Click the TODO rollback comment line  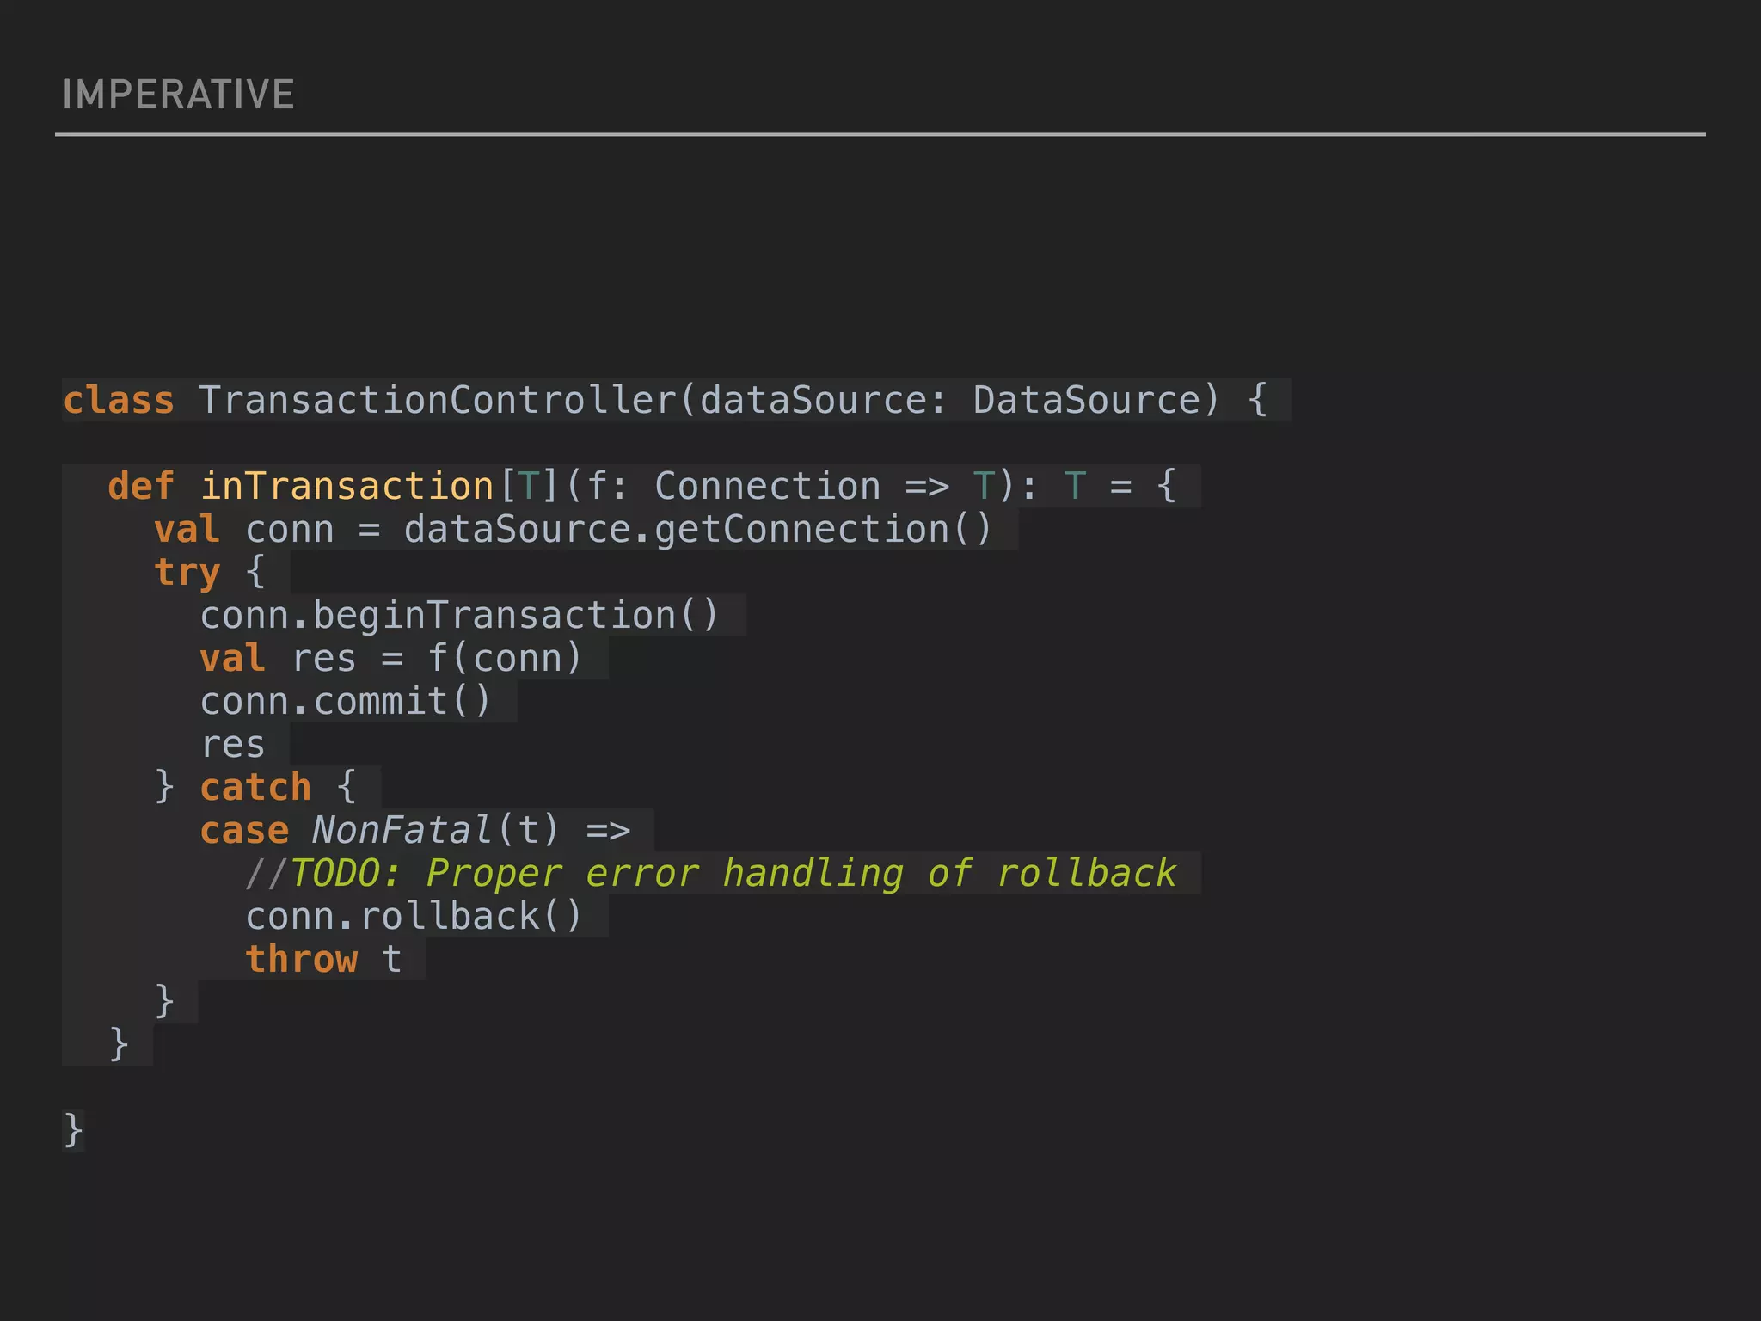(x=711, y=873)
